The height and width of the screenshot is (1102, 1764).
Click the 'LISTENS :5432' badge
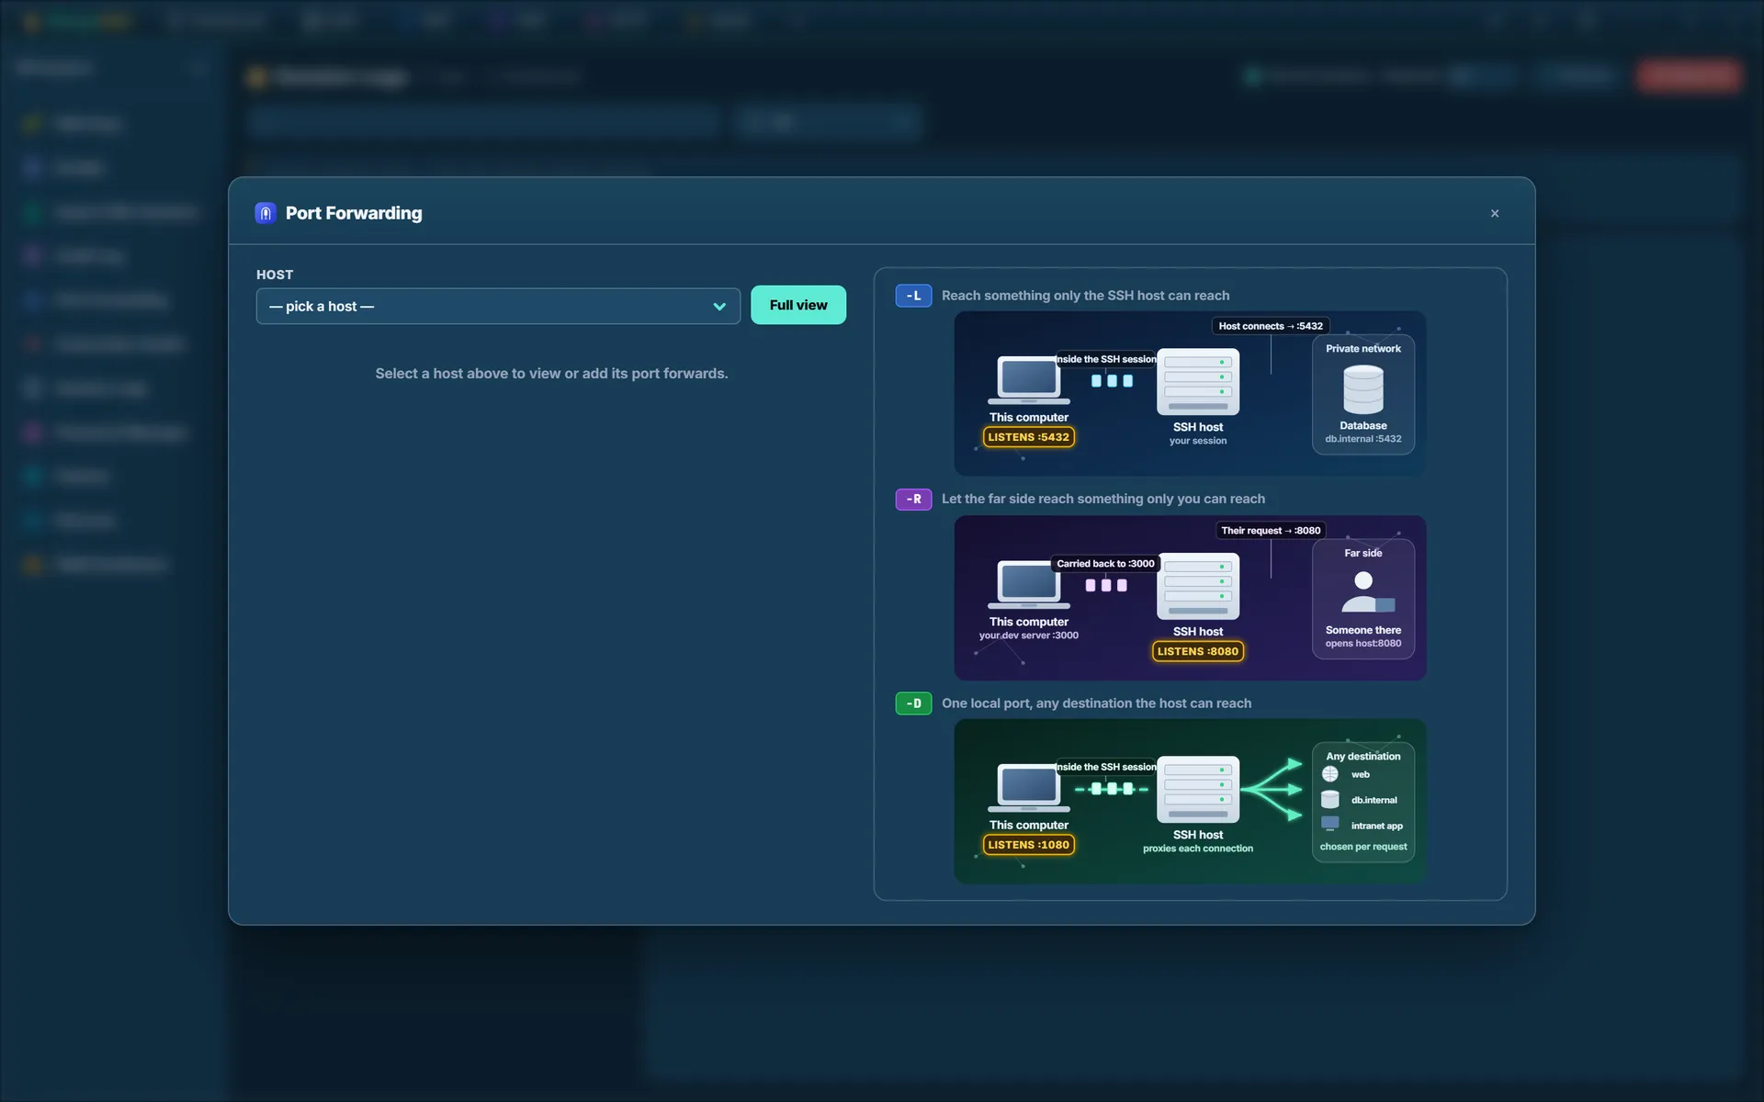click(x=1029, y=437)
